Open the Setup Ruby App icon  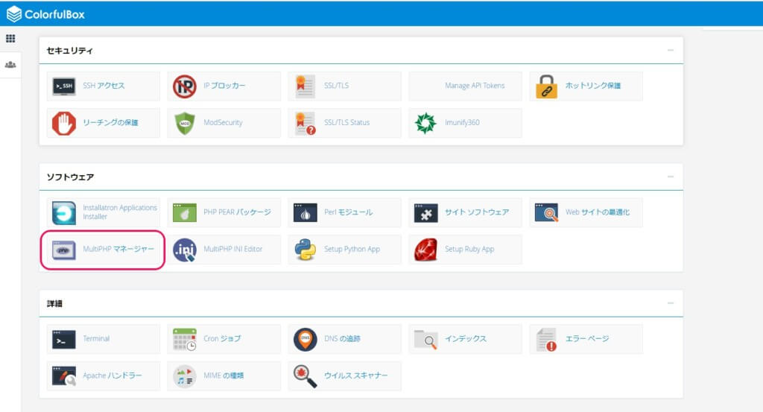[425, 249]
